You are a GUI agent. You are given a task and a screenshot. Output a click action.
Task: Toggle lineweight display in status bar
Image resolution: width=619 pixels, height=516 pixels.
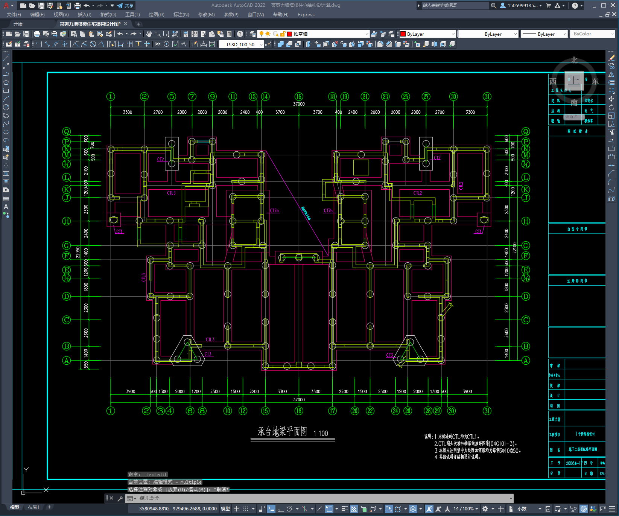[x=344, y=509]
